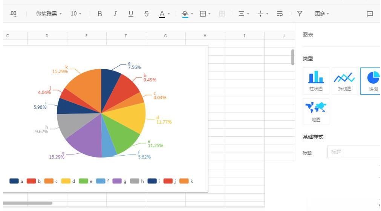Click the 11.25% label for e
This screenshot has width=381, height=211.
pyautogui.click(x=156, y=146)
